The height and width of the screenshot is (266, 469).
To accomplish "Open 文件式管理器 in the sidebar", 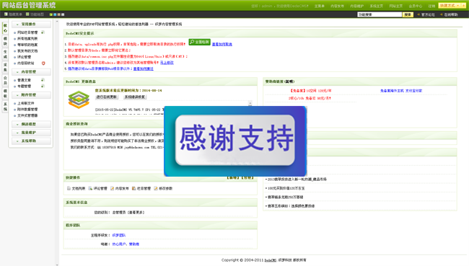I will (x=27, y=115).
